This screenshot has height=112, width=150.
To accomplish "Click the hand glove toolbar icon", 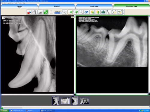I will point(35,12).
